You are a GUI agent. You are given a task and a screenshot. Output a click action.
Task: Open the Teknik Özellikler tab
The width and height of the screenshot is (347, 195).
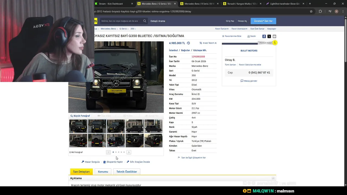point(127,172)
